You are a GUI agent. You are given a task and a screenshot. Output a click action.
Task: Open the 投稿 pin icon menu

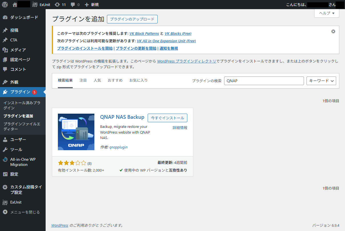point(23,30)
